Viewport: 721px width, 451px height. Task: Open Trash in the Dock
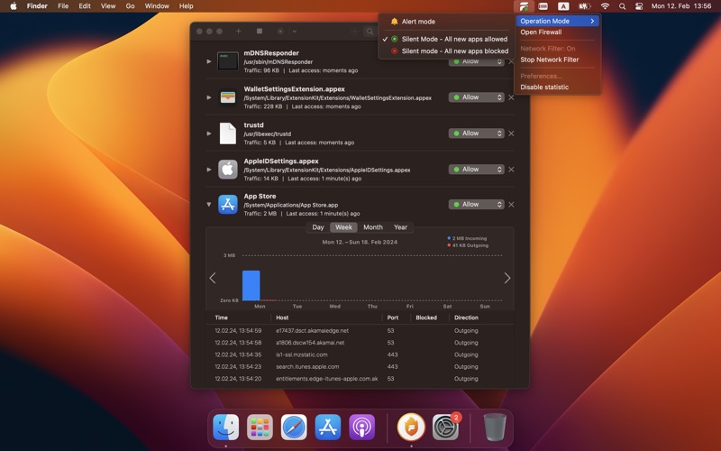(495, 427)
